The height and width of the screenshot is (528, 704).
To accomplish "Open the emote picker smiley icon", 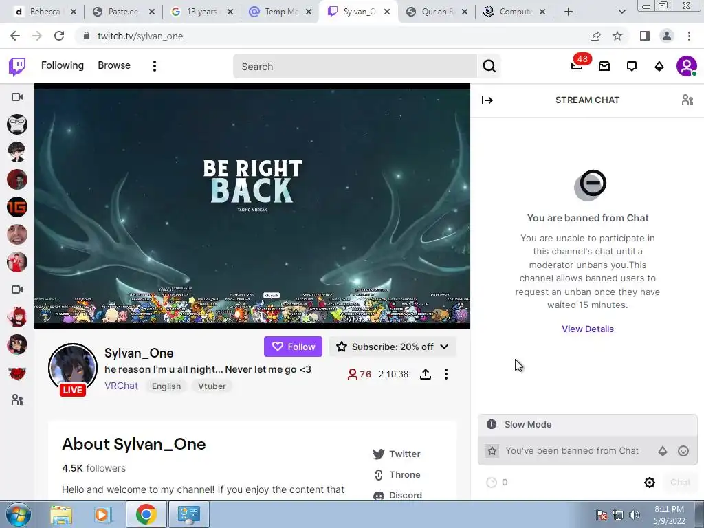I will pyautogui.click(x=683, y=451).
